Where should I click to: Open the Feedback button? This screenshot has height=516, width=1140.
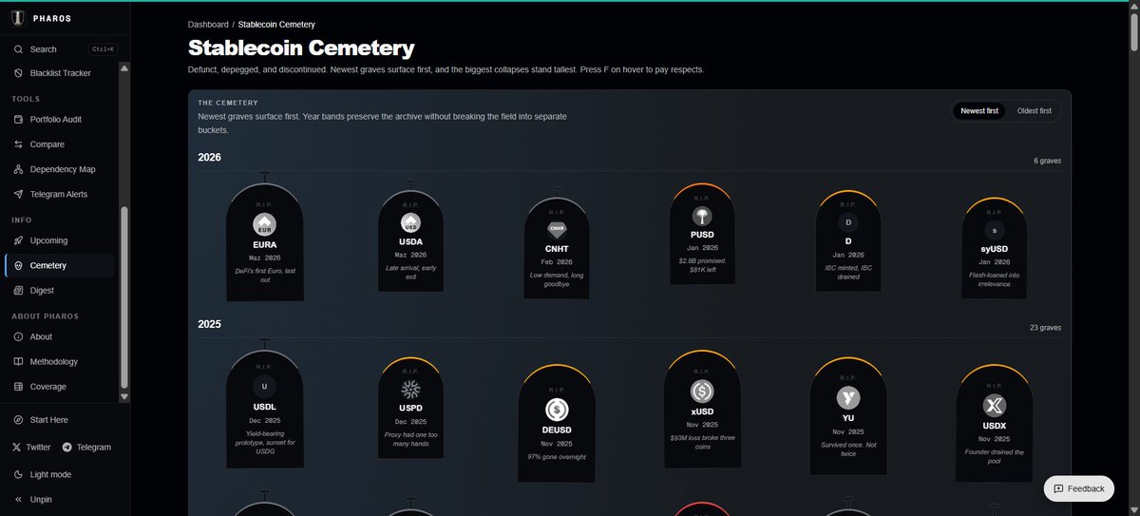point(1078,488)
